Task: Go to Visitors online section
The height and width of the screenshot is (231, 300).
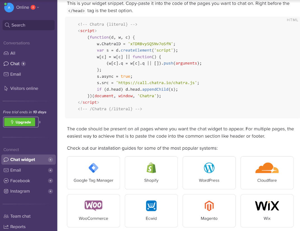Action: coord(24,88)
